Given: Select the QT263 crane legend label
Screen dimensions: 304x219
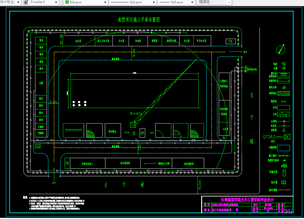Looking at the screenshot, I should [269, 137].
